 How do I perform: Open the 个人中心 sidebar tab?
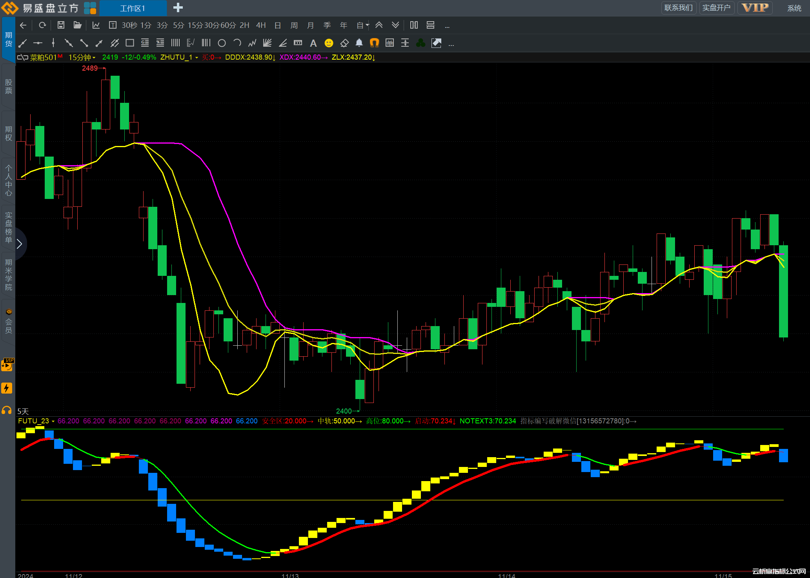click(x=8, y=181)
